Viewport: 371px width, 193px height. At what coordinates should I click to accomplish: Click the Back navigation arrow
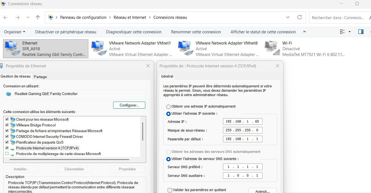(5, 17)
